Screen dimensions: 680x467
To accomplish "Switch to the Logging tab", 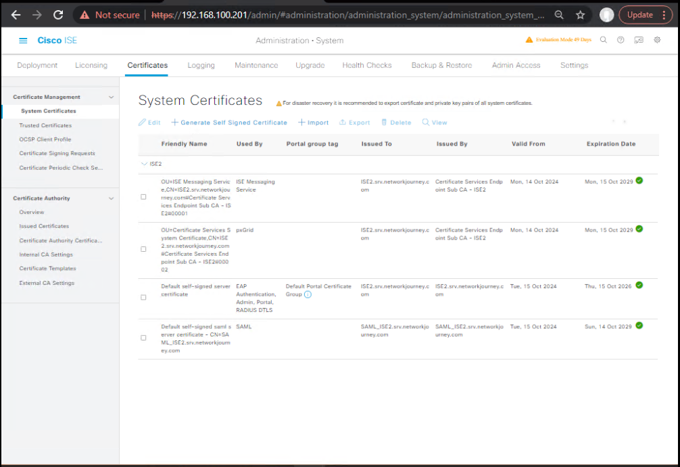I will pyautogui.click(x=201, y=65).
